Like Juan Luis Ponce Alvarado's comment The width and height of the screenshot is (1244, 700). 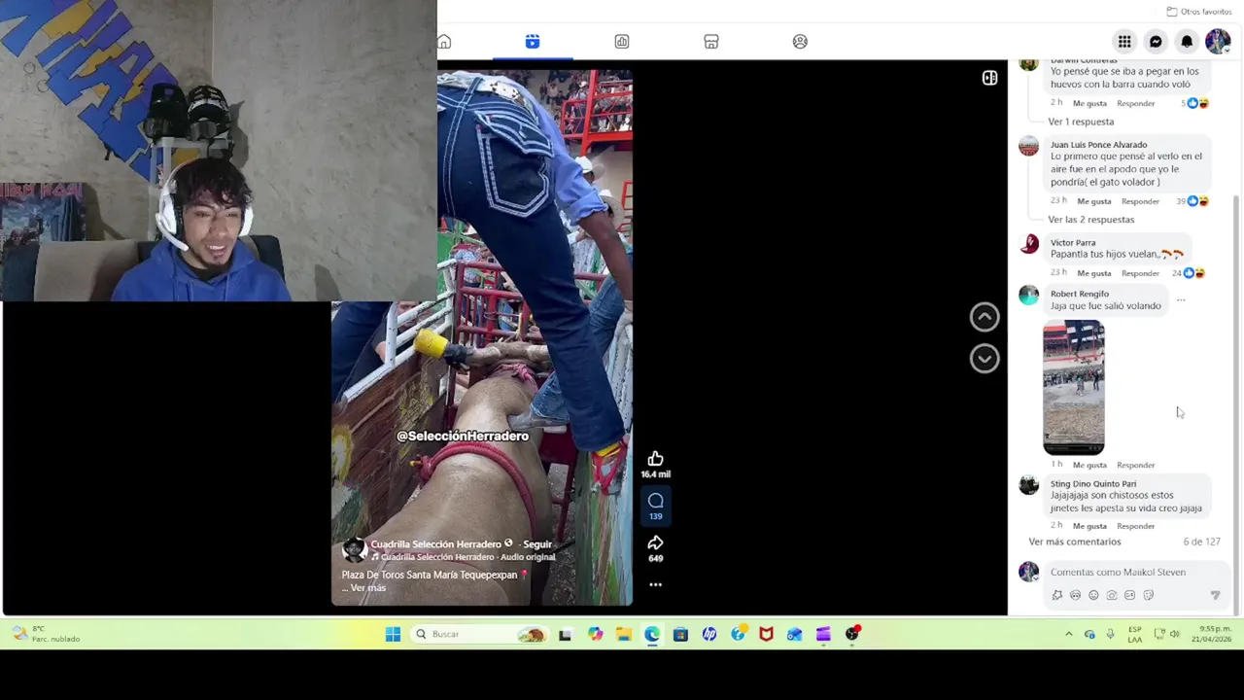(1093, 201)
